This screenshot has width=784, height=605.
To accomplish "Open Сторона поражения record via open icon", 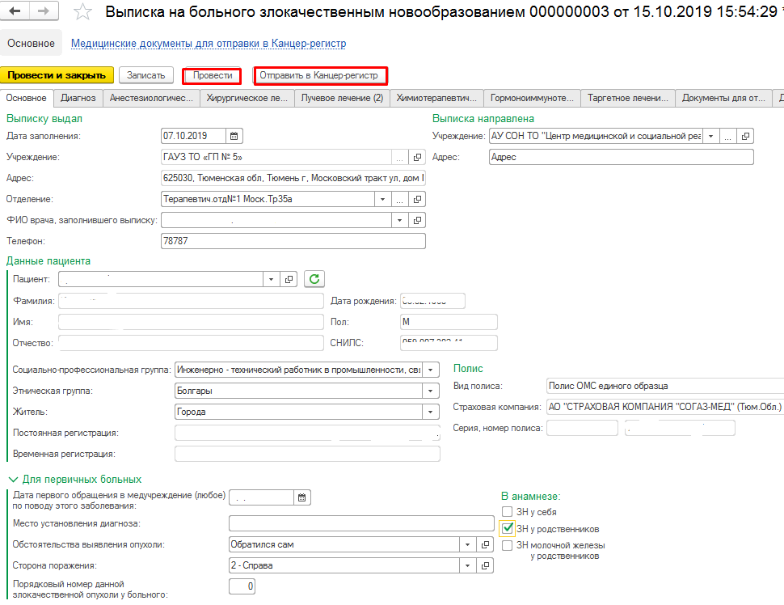I will (x=486, y=565).
